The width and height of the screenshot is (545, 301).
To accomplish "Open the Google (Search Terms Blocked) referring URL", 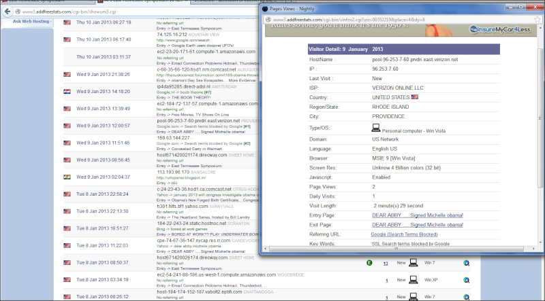I will click(404, 234).
